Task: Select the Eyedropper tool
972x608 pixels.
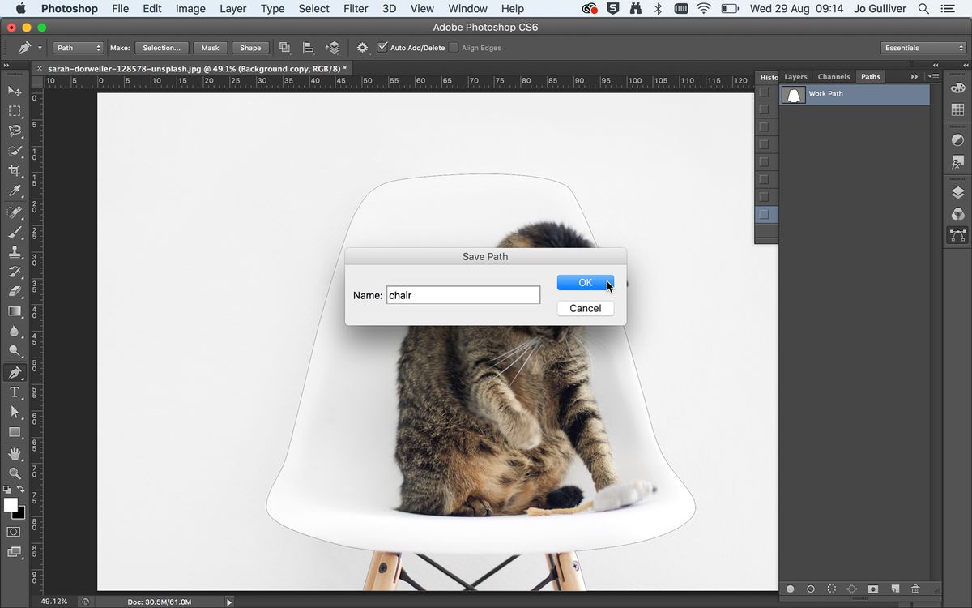Action: coord(15,191)
